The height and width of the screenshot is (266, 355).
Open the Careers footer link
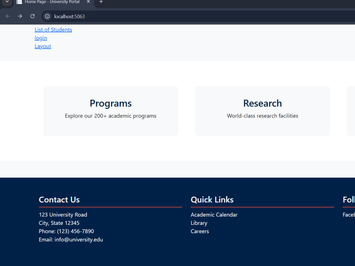click(x=200, y=231)
